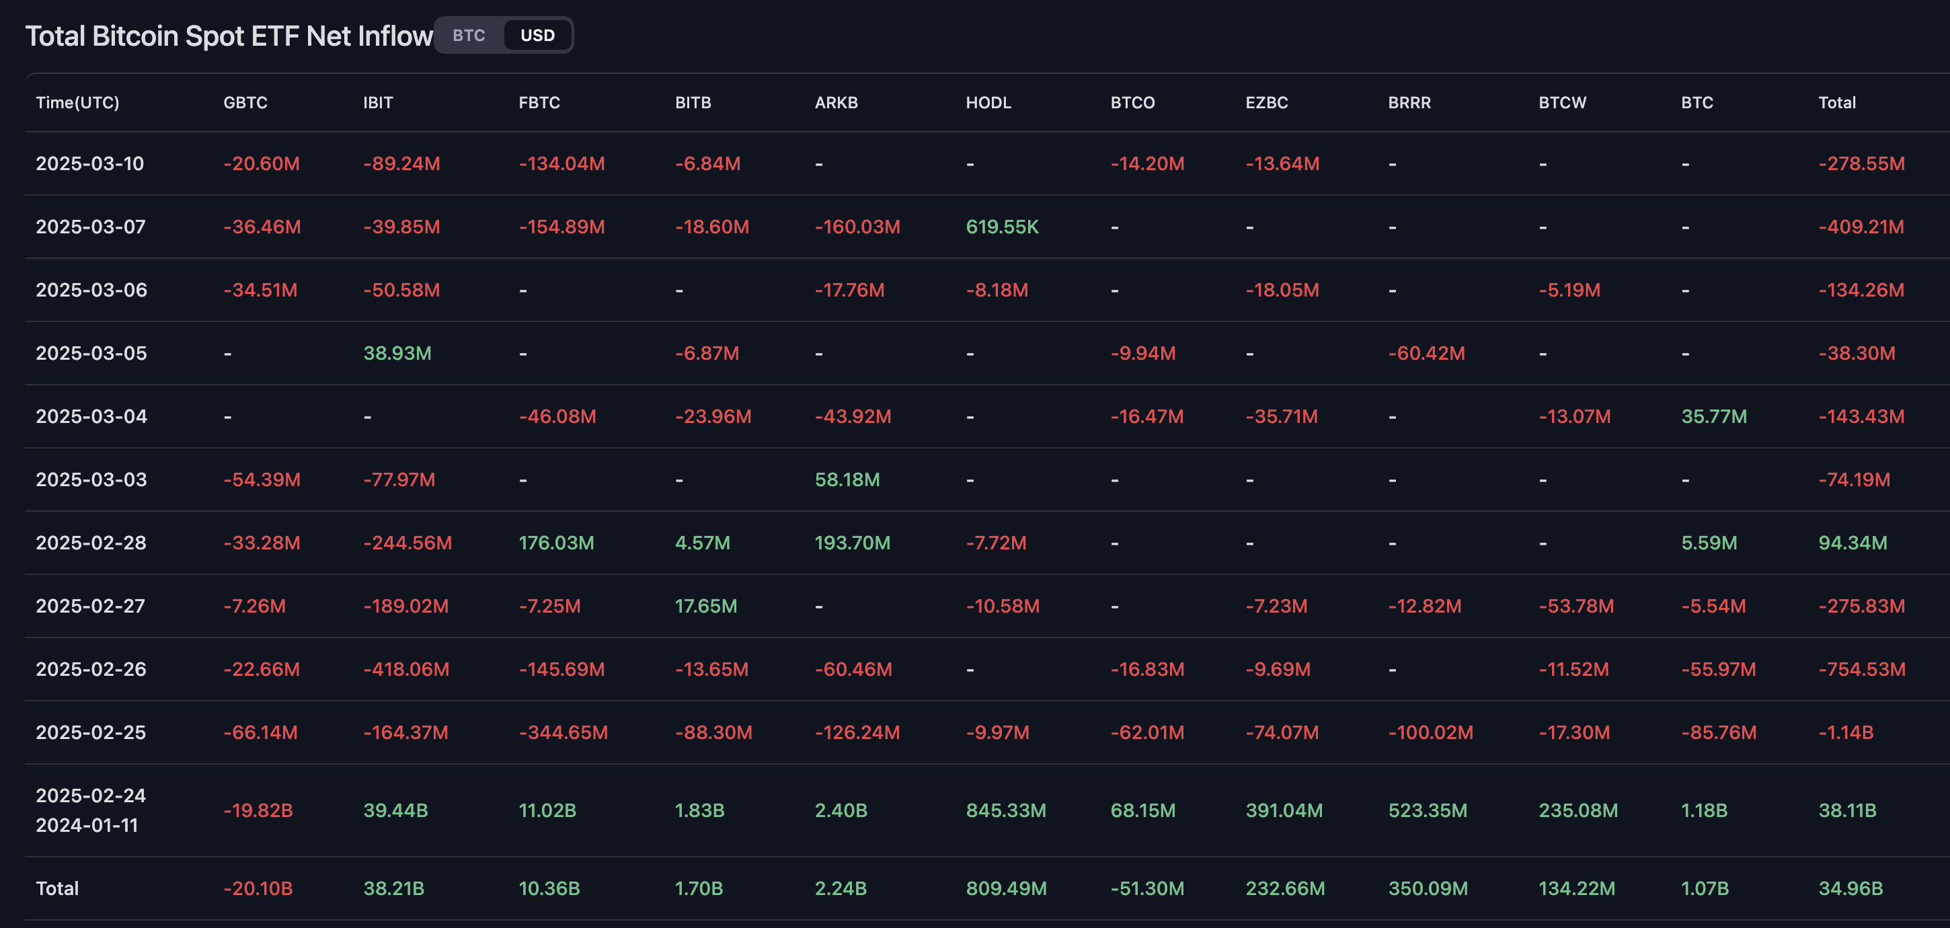Click the Total row label
Screen dimensions: 1950x928
tap(56, 888)
